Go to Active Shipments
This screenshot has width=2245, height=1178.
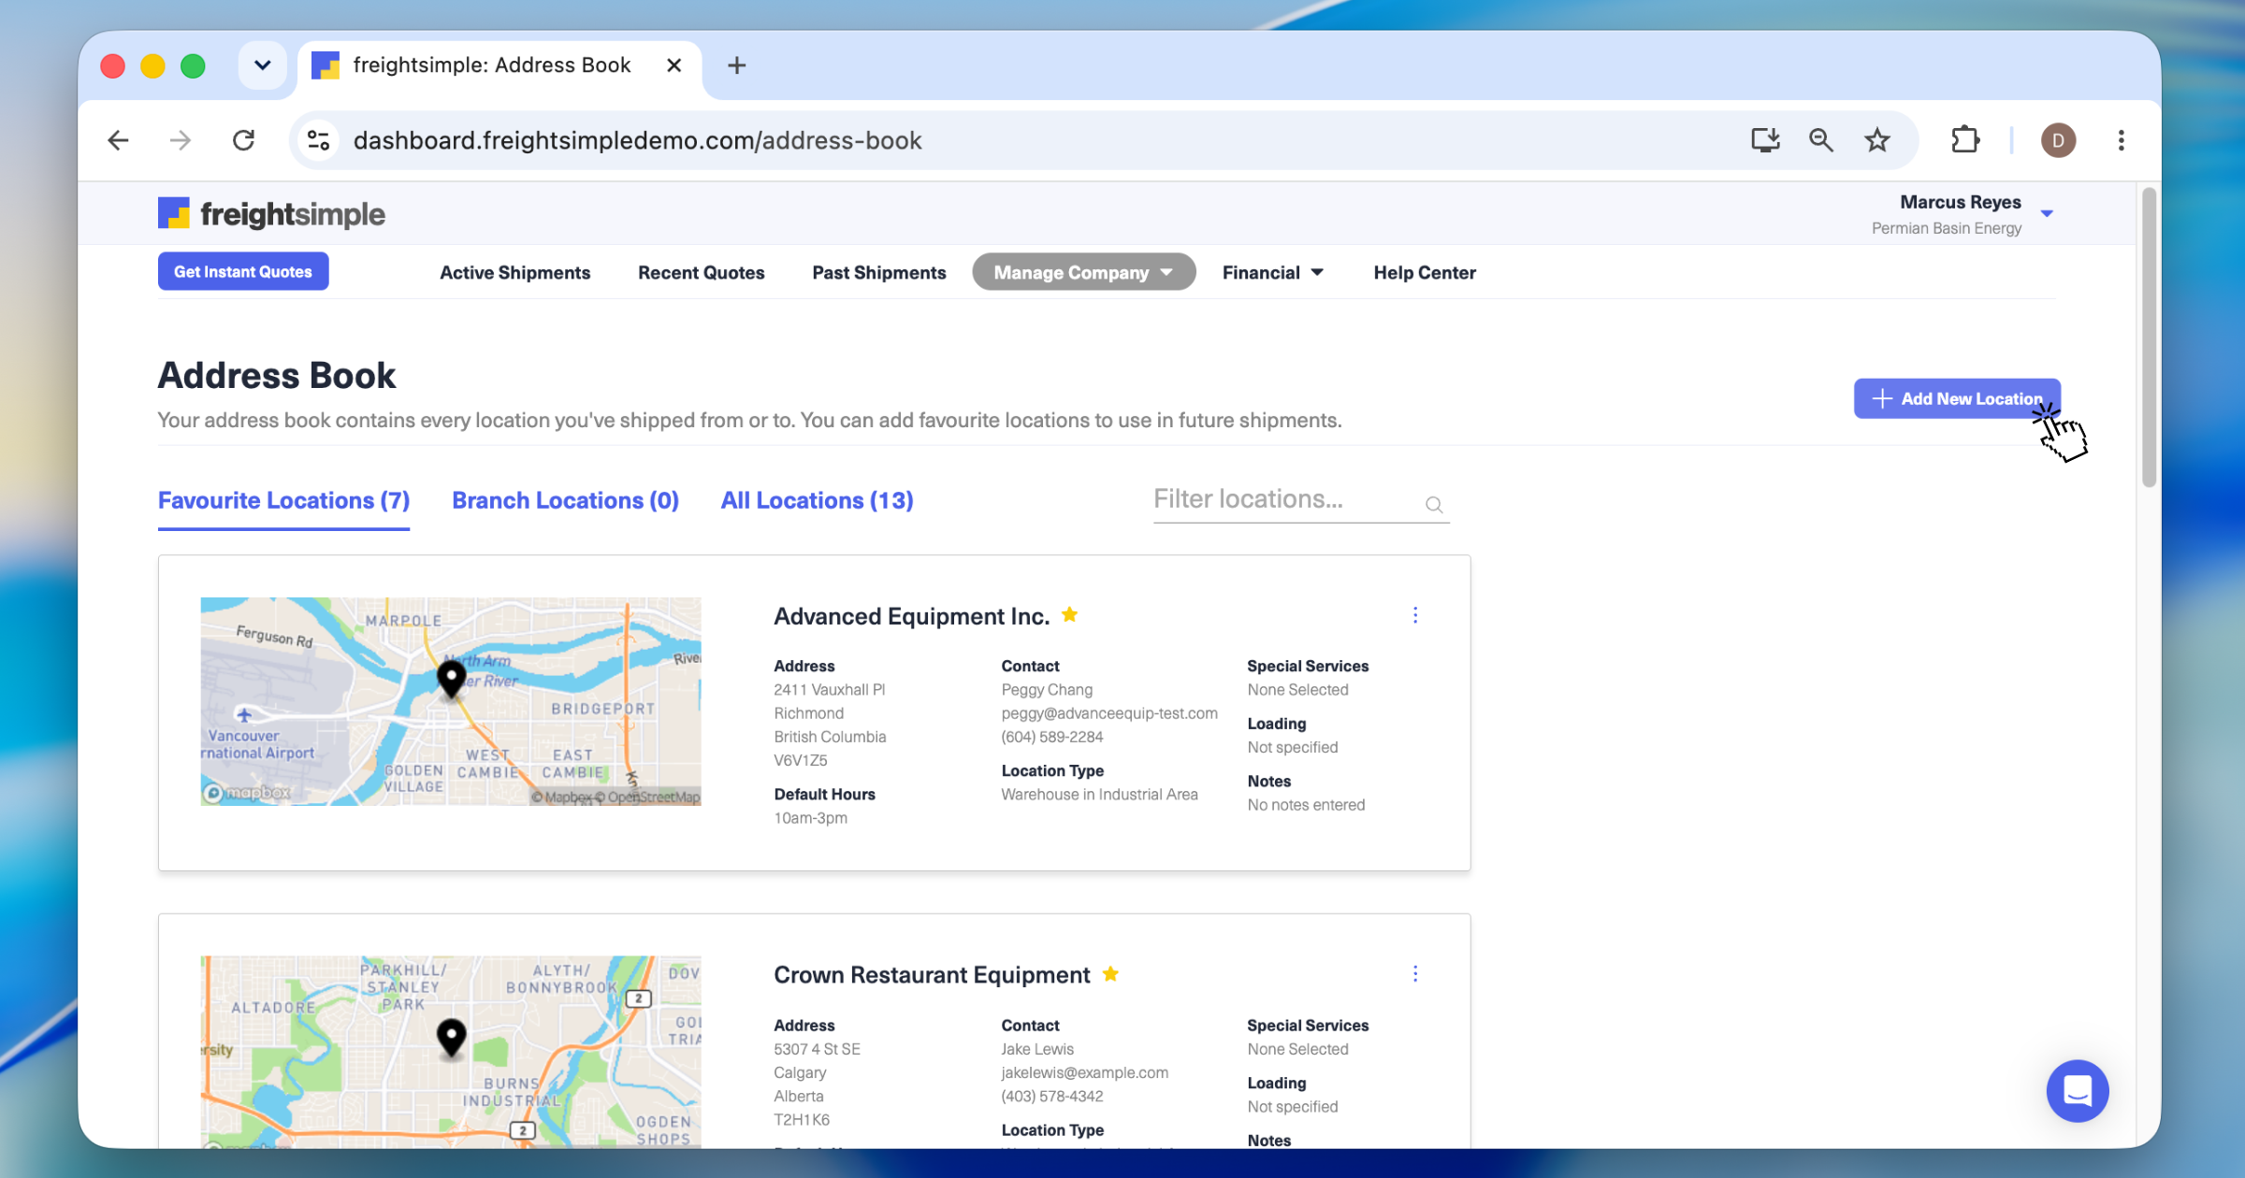(x=514, y=273)
